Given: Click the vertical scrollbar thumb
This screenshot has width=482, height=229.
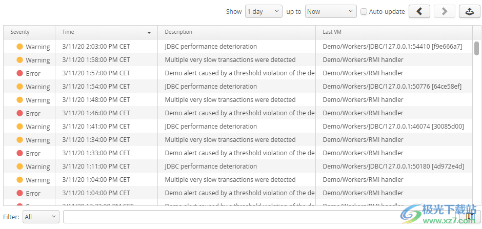Looking at the screenshot, I should [x=476, y=49].
